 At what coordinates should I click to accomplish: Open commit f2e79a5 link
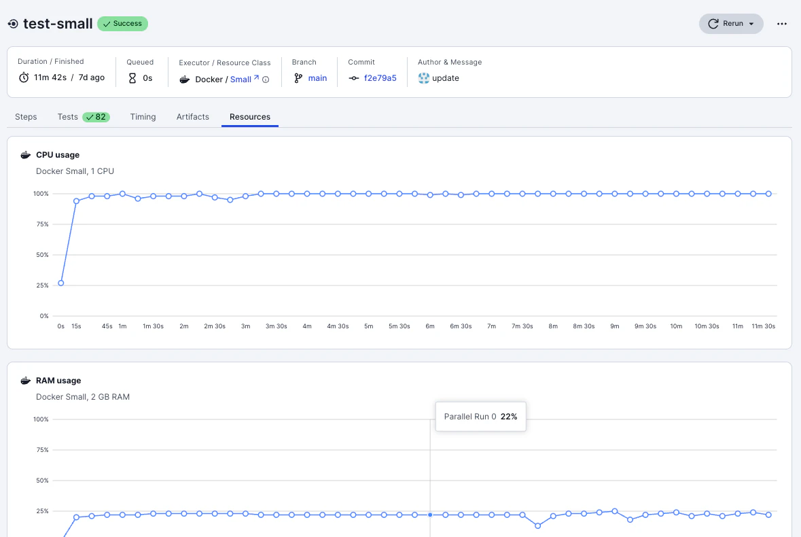pyautogui.click(x=380, y=78)
